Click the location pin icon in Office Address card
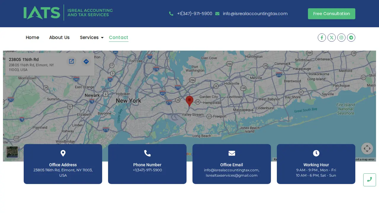This screenshot has width=379, height=213. [x=63, y=153]
